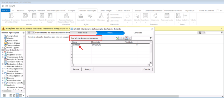
Task: Open Liberadores in Hierarquia group
Action: pyautogui.click(x=113, y=21)
